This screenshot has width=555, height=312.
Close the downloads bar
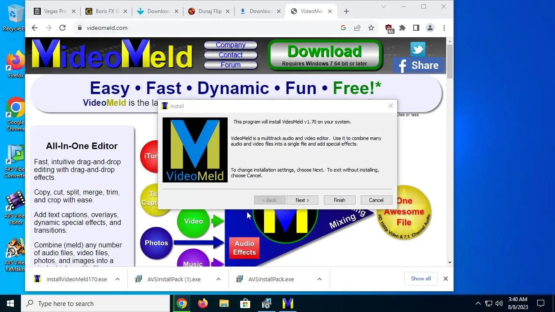tap(445, 279)
